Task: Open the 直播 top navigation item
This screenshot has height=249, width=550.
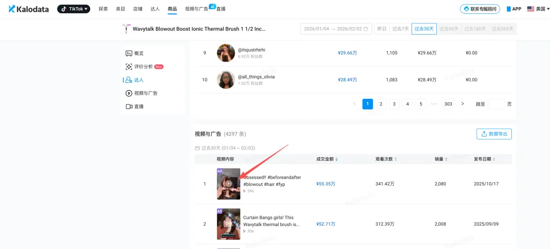Action: tap(221, 9)
